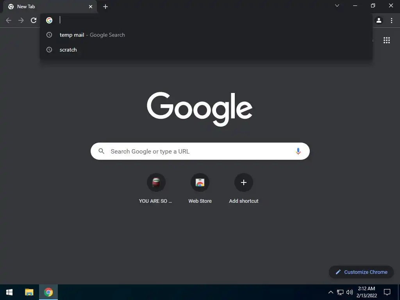400x300 pixels.
Task: Click the magnifier icon in search box
Action: (101, 151)
